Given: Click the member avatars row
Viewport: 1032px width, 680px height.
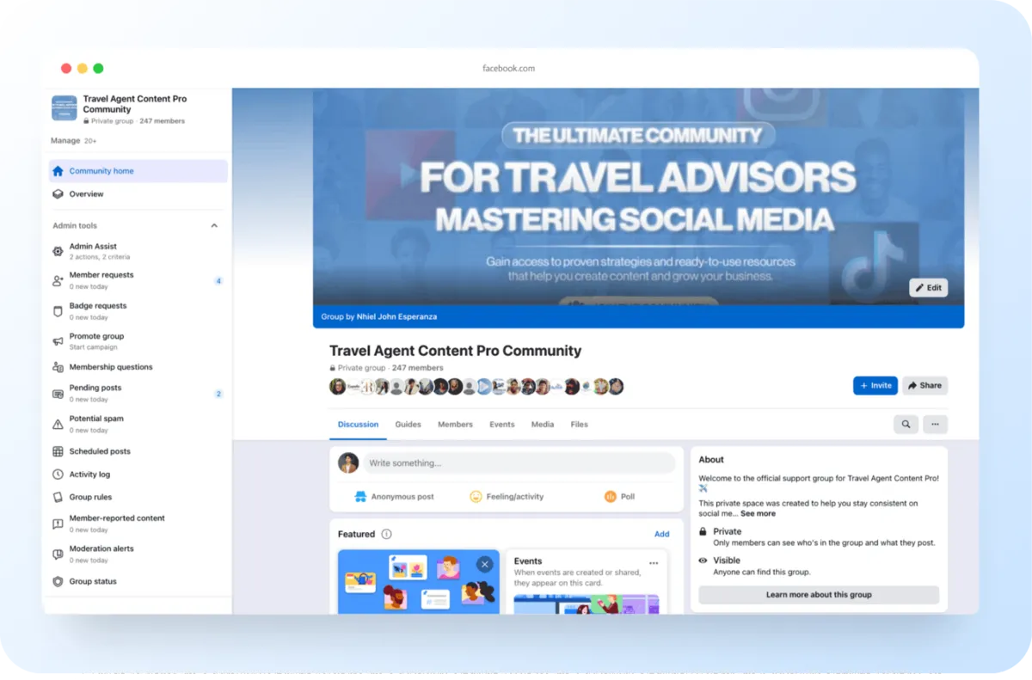Looking at the screenshot, I should (476, 387).
